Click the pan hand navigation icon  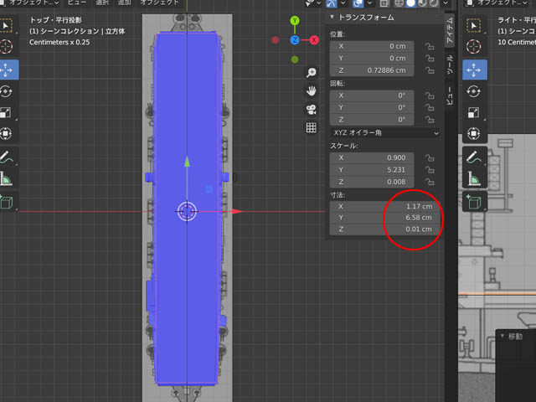(x=311, y=91)
